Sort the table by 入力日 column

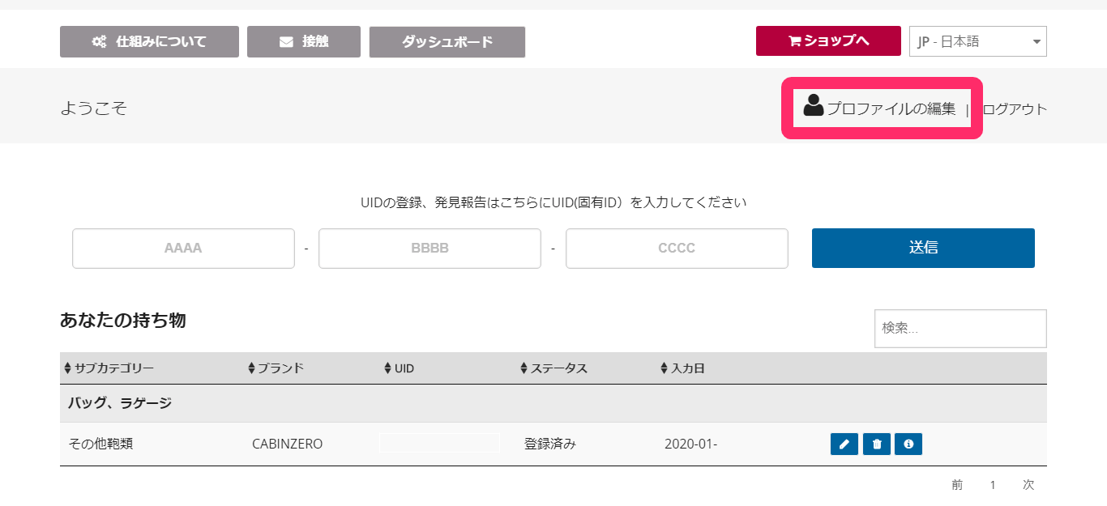(x=682, y=368)
